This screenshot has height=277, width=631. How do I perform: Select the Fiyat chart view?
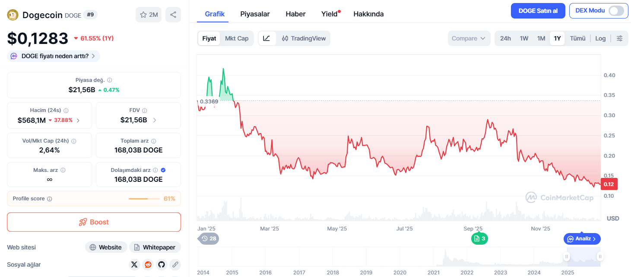tap(209, 38)
